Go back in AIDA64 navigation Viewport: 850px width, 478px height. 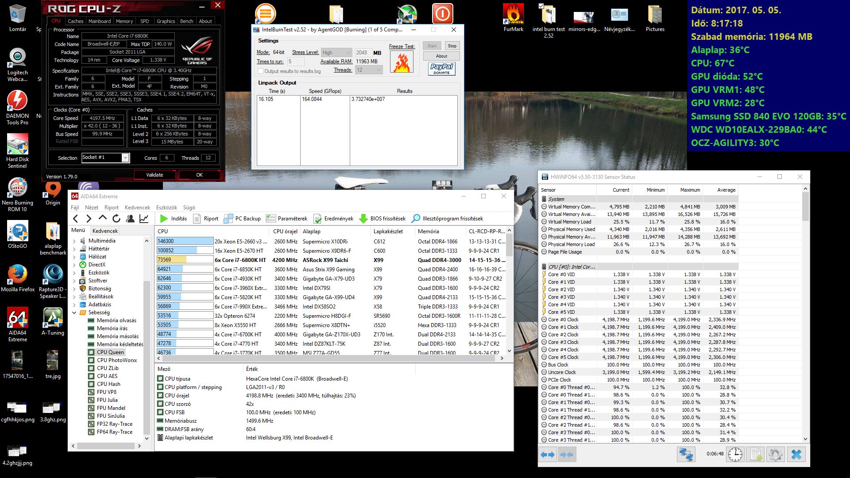[76, 218]
